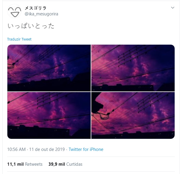Visit the @ika_mesugorira handle

[41, 14]
